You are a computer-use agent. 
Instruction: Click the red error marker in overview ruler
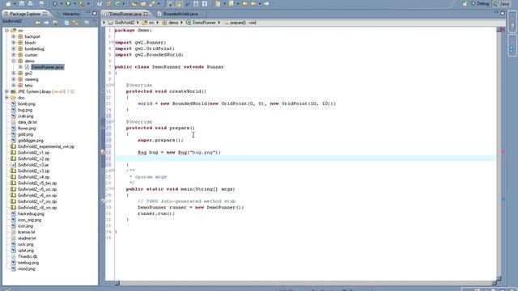tap(503, 152)
